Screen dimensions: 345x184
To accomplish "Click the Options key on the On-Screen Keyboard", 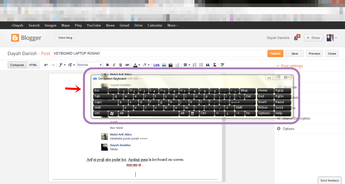I will point(265,113).
